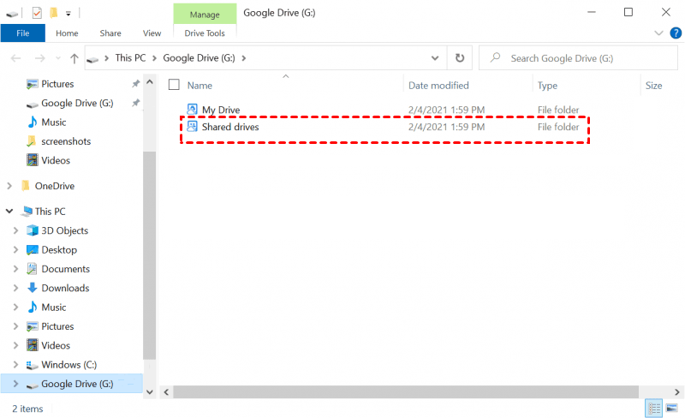
Task: Open the chevron after Google Drive (G:) breadcrumb
Action: point(244,58)
